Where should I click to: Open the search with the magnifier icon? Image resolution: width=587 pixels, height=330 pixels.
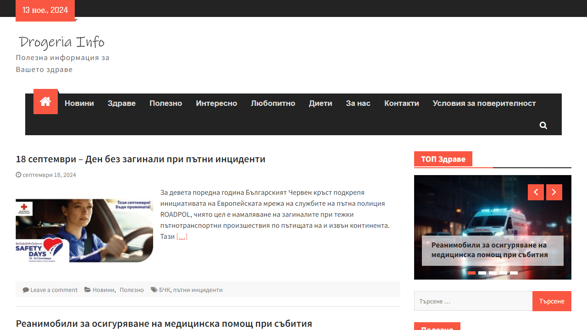543,125
